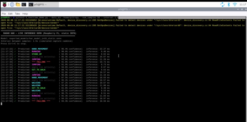
Task: Click WALKING on the 11:17:42 row
Action: (36, 83)
